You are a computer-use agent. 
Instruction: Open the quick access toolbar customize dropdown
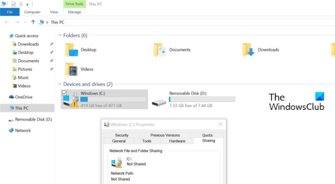click(27, 4)
